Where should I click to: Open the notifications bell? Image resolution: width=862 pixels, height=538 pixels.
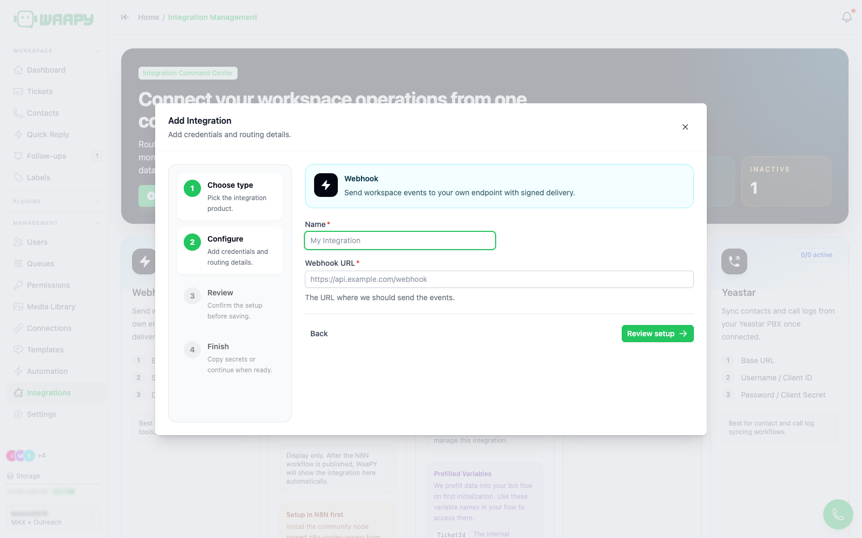tap(847, 17)
